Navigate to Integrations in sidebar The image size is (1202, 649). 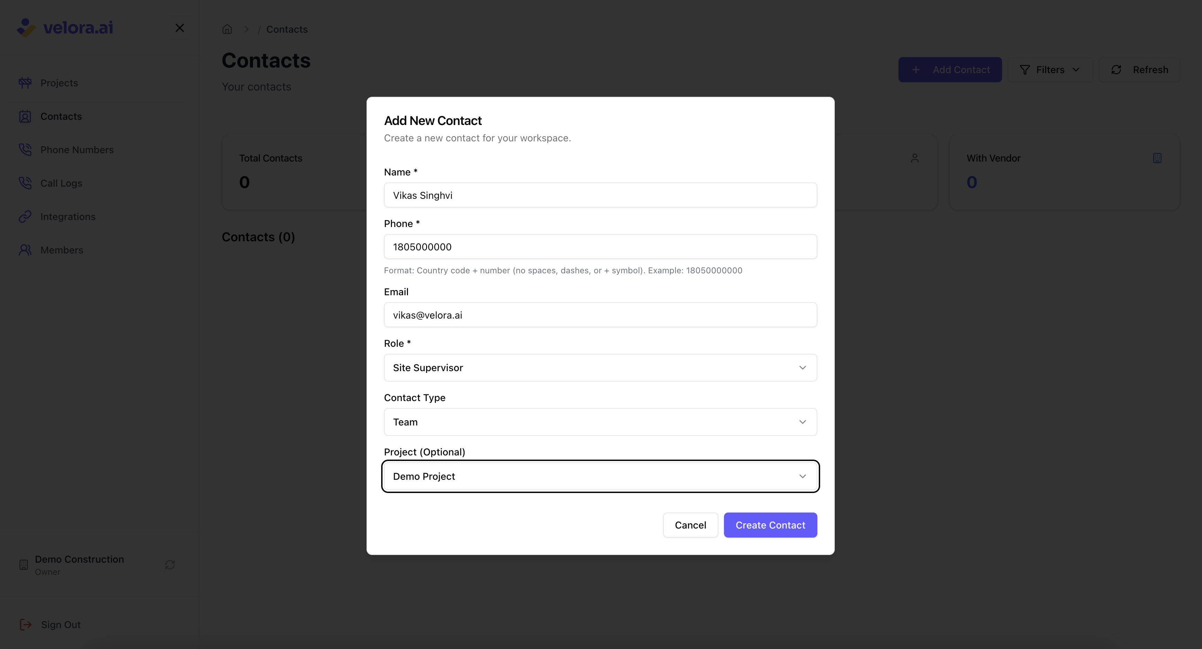tap(100, 217)
